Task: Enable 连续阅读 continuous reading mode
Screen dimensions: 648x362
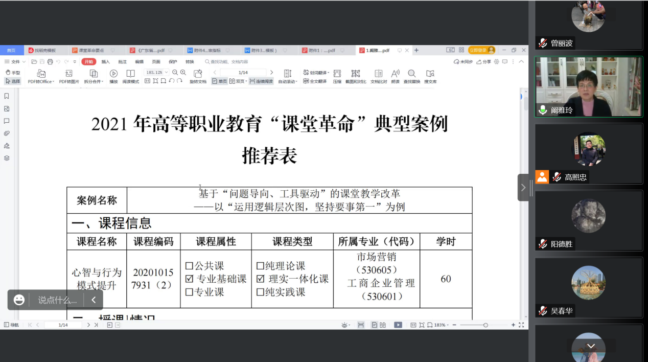Action: 261,81
